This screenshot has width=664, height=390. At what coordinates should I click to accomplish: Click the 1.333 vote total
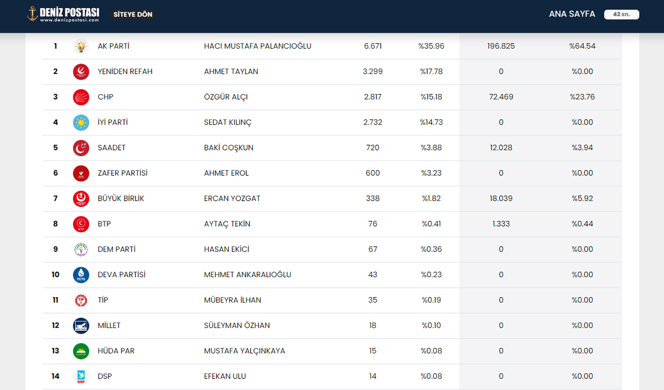[x=501, y=225]
